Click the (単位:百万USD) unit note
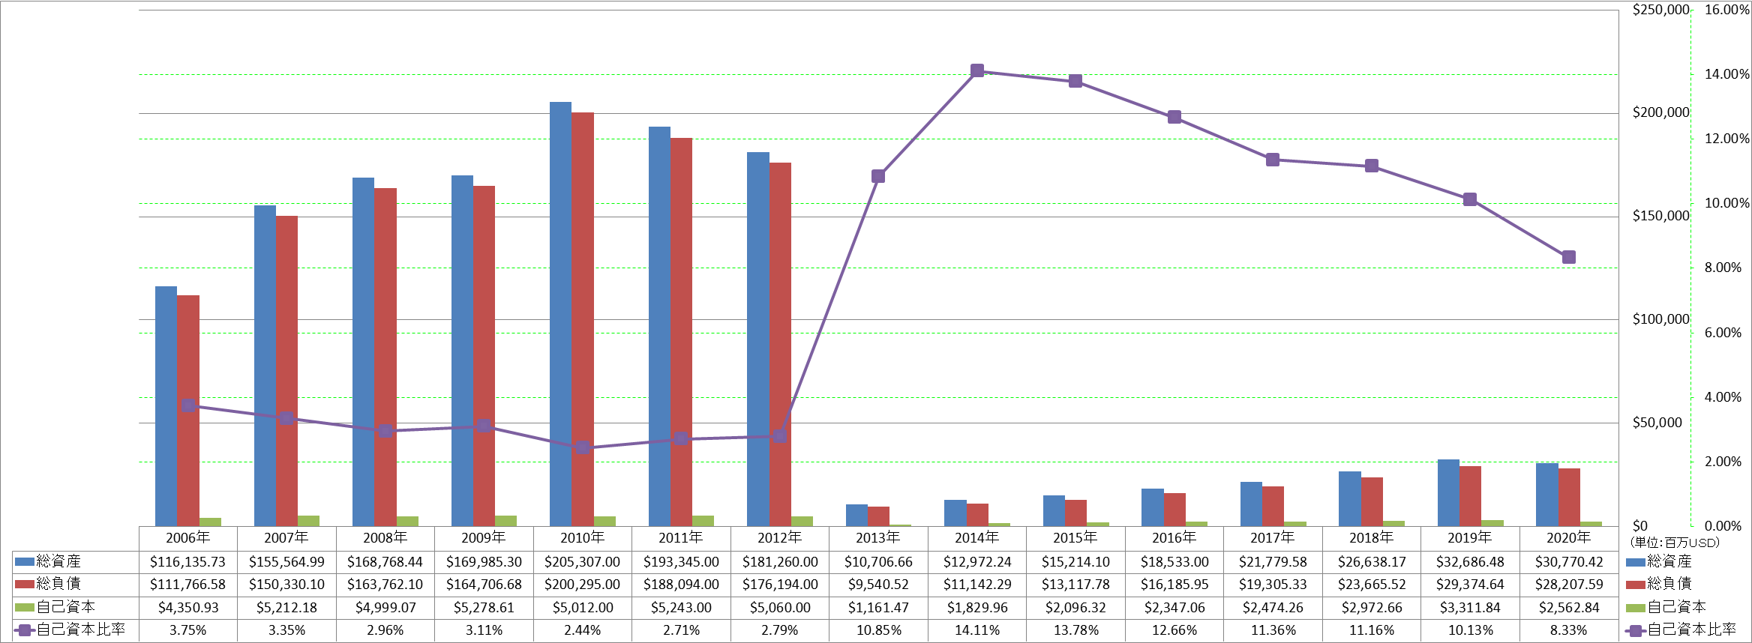 1675,543
